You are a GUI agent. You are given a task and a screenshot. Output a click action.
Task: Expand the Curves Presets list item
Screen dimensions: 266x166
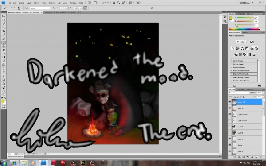[243, 64]
